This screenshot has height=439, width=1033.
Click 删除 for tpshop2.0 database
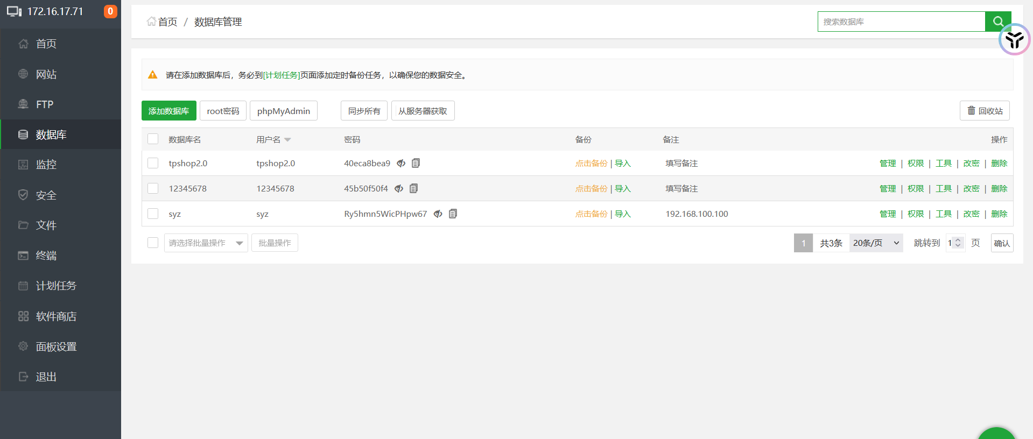point(999,163)
